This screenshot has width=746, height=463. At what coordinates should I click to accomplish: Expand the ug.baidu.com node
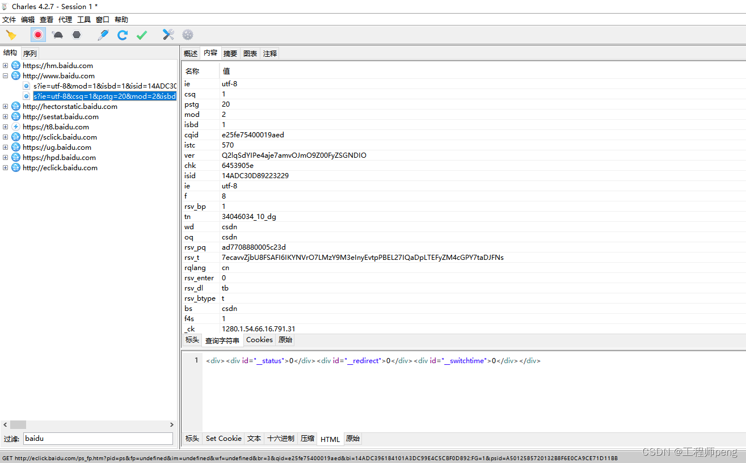(x=5, y=148)
